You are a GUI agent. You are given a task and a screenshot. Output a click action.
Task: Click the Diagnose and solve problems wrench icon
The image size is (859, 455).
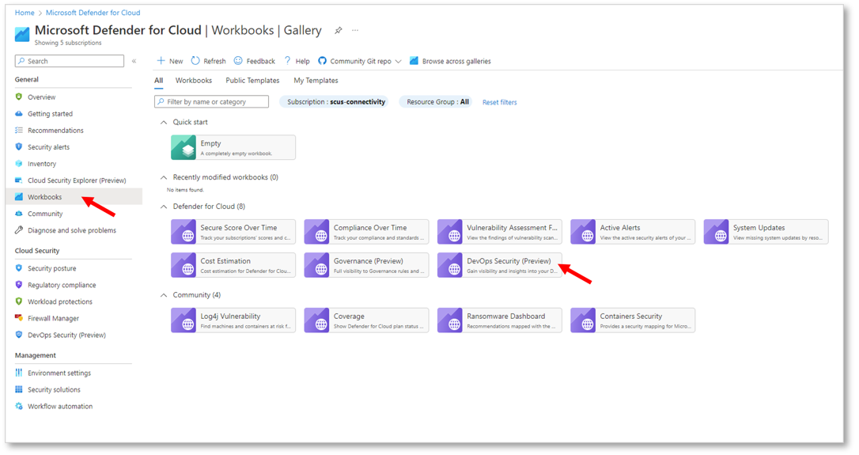[x=19, y=230]
